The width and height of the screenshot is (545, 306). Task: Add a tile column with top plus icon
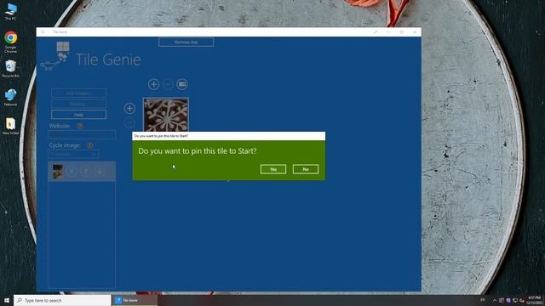point(153,84)
